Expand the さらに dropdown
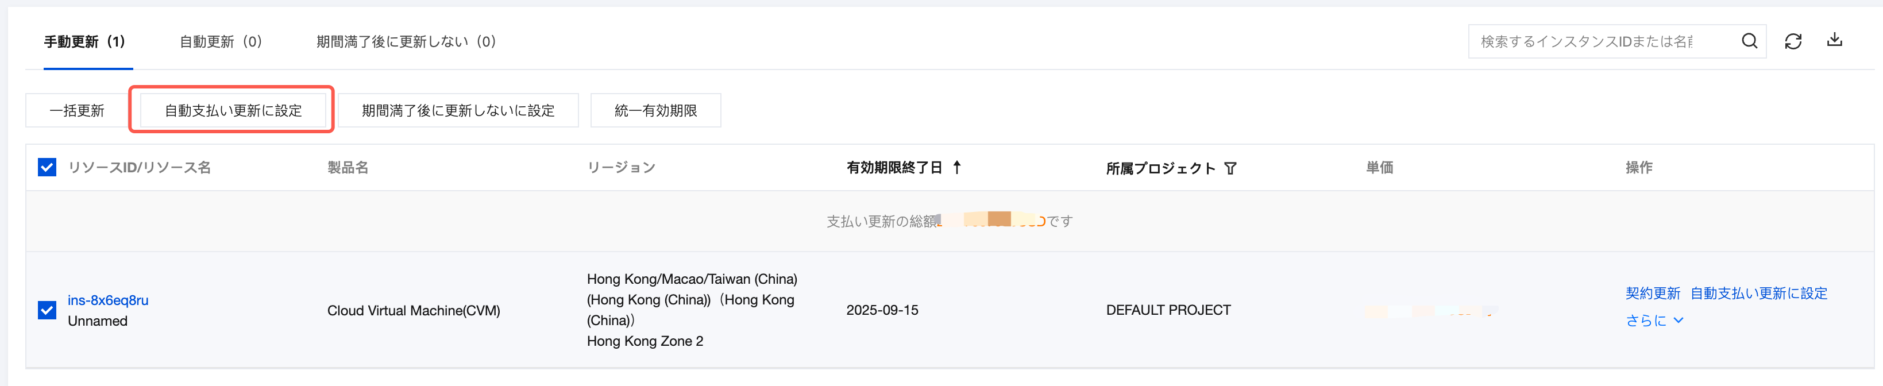Image resolution: width=1883 pixels, height=386 pixels. coord(1653,320)
